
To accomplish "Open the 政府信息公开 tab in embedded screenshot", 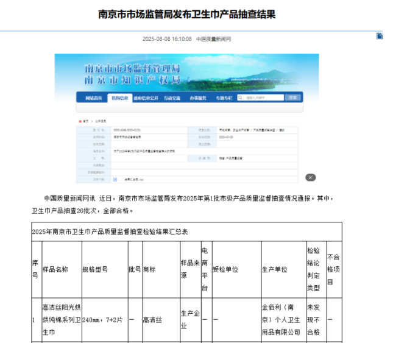I will pos(146,98).
